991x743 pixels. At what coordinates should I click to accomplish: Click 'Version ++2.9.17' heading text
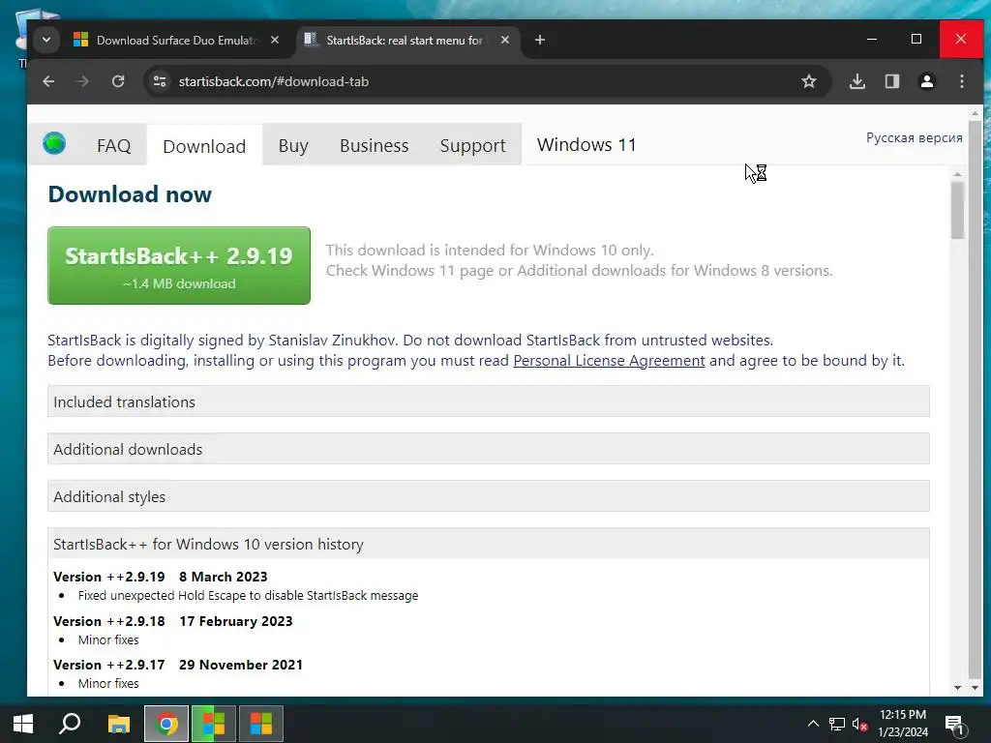[x=108, y=665]
